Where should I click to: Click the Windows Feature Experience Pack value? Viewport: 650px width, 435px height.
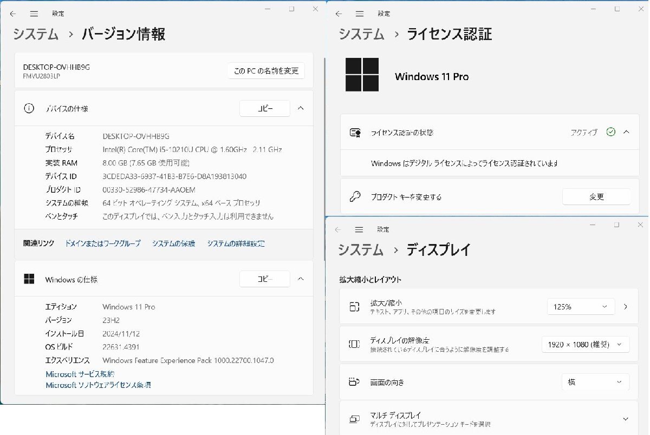pyautogui.click(x=188, y=360)
